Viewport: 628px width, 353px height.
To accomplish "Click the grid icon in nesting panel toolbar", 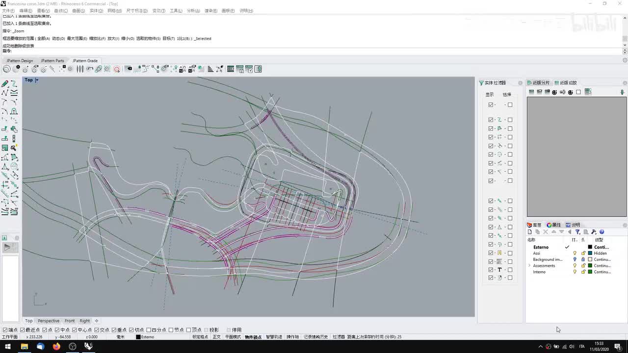I will pyautogui.click(x=588, y=92).
